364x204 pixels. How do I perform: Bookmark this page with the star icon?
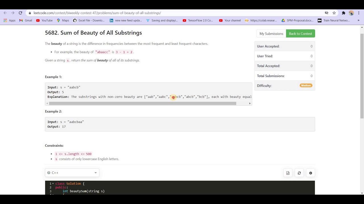click(x=334, y=13)
